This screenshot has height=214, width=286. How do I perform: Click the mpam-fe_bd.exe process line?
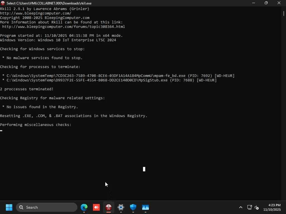click(x=118, y=76)
